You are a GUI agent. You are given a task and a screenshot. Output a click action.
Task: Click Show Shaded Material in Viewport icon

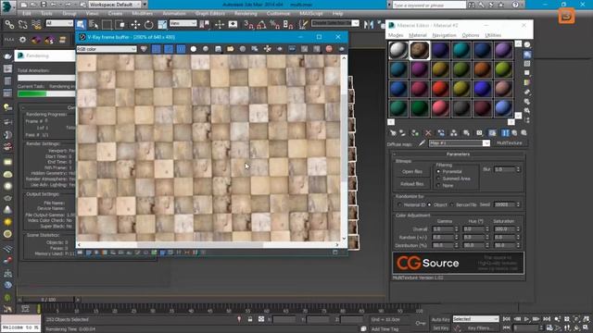click(492, 133)
